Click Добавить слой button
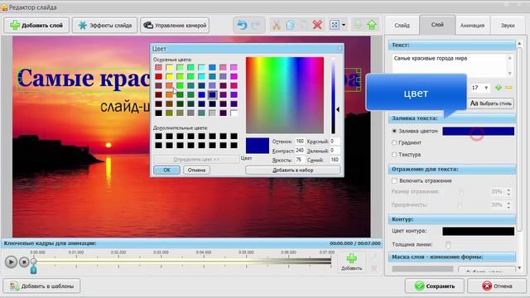Viewport: 530px width, 298px height. coord(36,26)
